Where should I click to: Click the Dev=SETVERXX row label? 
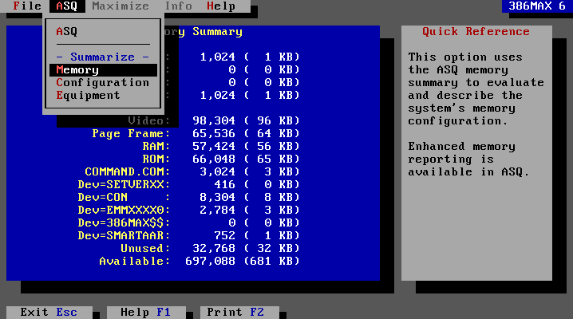coord(124,185)
